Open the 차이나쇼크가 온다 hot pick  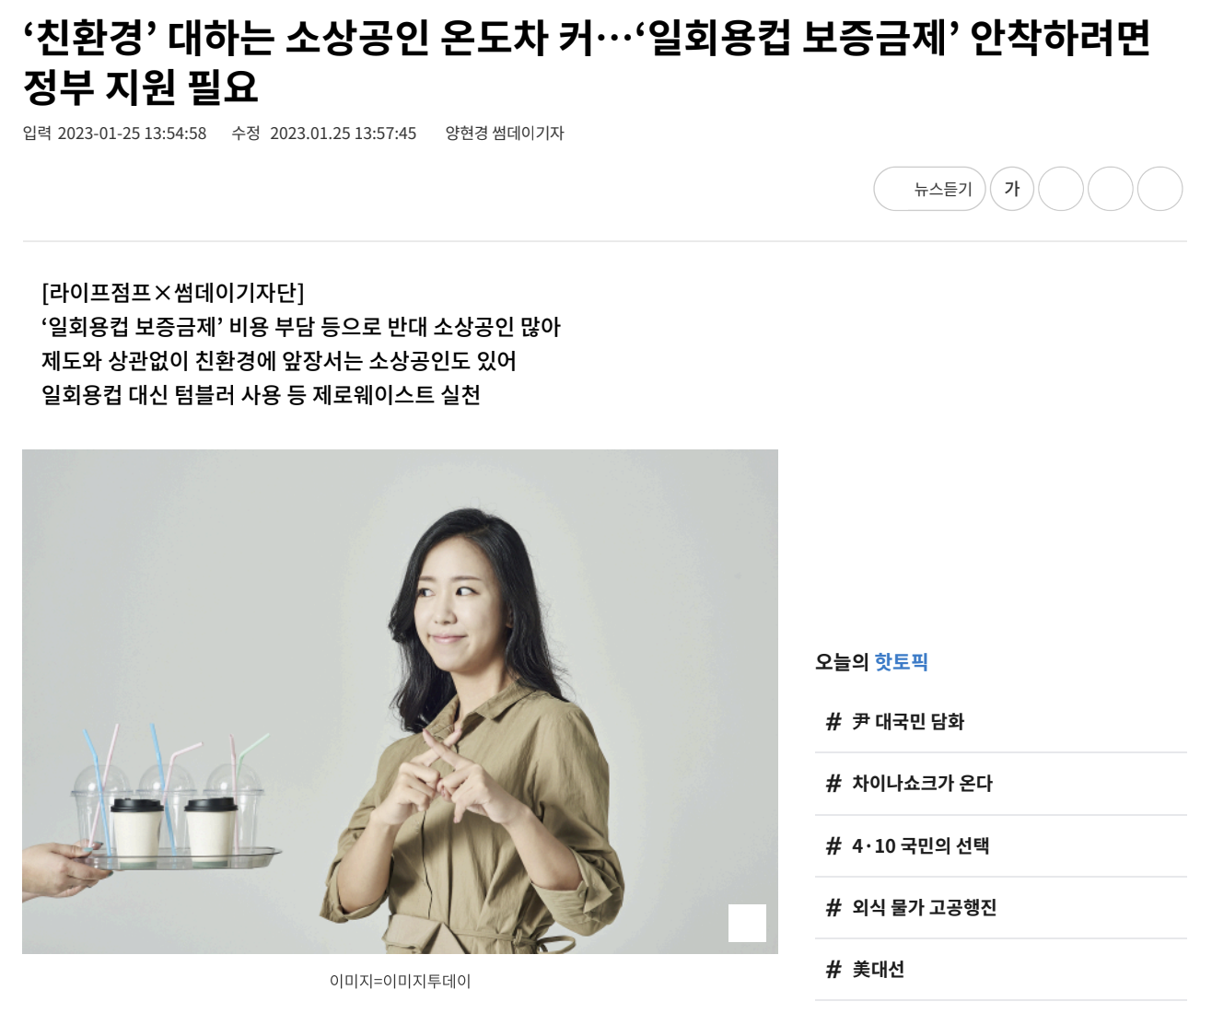coord(922,784)
